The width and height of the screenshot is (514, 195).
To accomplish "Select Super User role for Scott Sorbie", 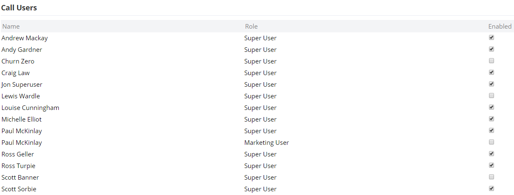I will pyautogui.click(x=260, y=189).
